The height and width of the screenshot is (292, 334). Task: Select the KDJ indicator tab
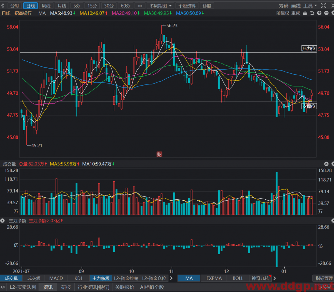click(78, 278)
